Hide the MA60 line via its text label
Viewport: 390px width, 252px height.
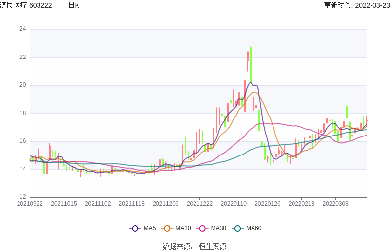point(253,228)
